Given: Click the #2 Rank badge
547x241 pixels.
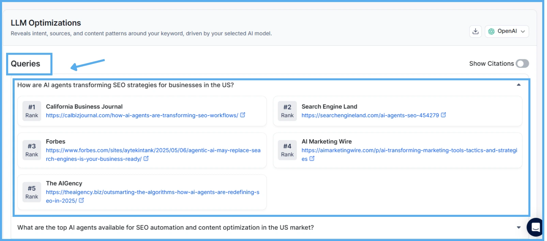Looking at the screenshot, I should (287, 111).
